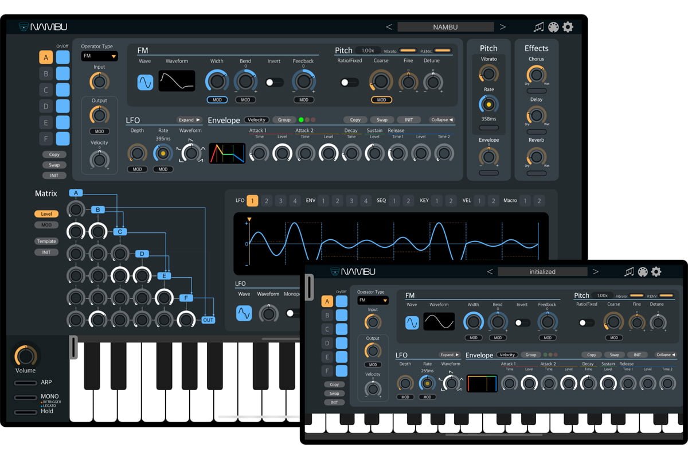Open Operator Type dropdown in small window
The image size is (688, 459).
click(373, 300)
